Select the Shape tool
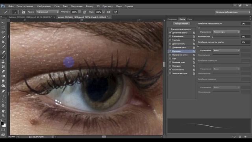 (x=3, y=106)
